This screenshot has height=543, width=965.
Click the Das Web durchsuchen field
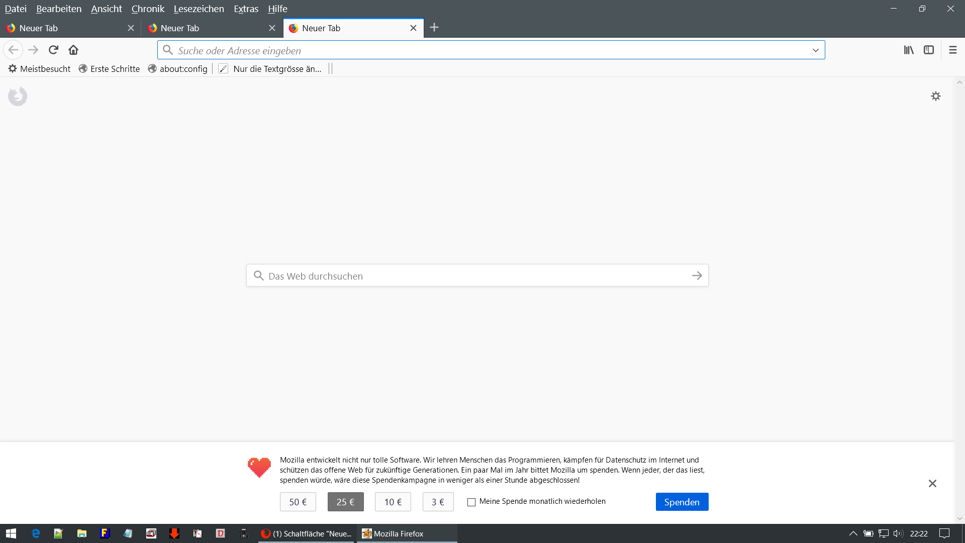(472, 276)
